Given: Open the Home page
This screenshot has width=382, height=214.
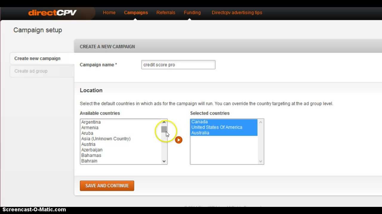Looking at the screenshot, I should pos(109,12).
